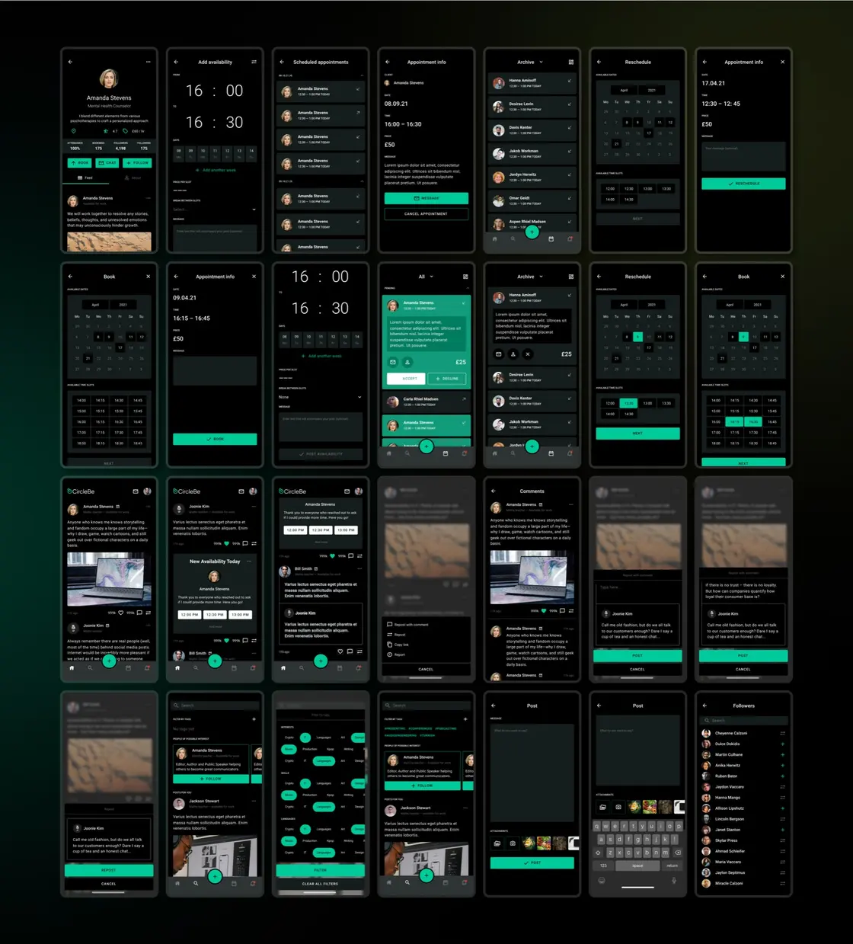Tap the CANCEL APPOINTMENT button
This screenshot has height=944, width=853.
coord(426,214)
